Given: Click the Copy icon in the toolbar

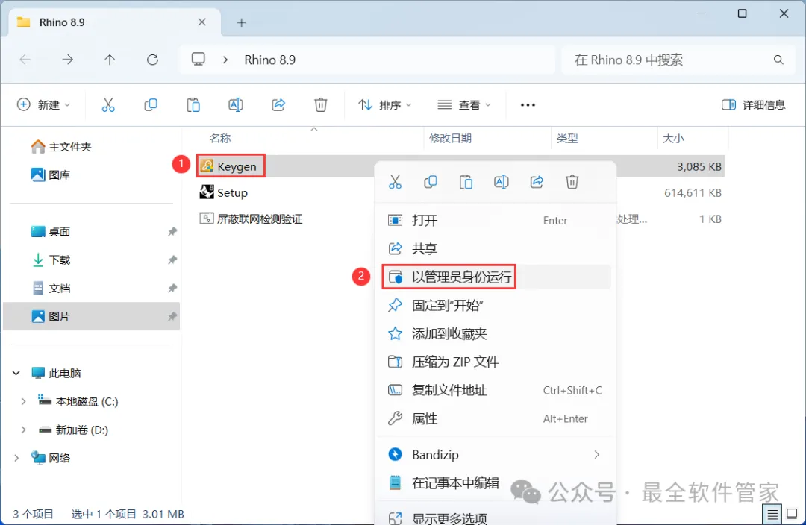Looking at the screenshot, I should point(151,105).
